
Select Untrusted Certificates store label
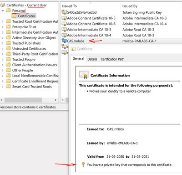point(29,49)
